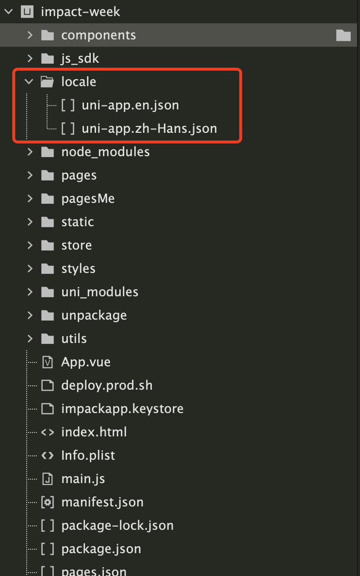Viewport: 360px width, 576px height.
Task: Click the open locale folder icon
Action: (47, 82)
